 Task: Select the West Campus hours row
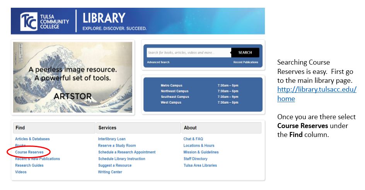[200, 103]
